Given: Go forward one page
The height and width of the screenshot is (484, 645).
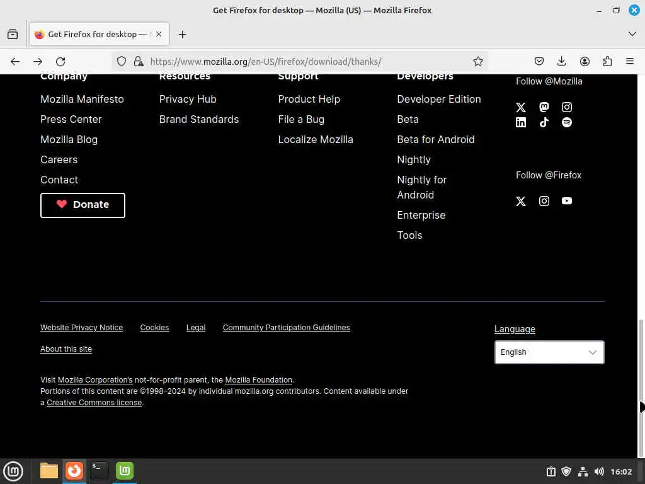Looking at the screenshot, I should 38,61.
